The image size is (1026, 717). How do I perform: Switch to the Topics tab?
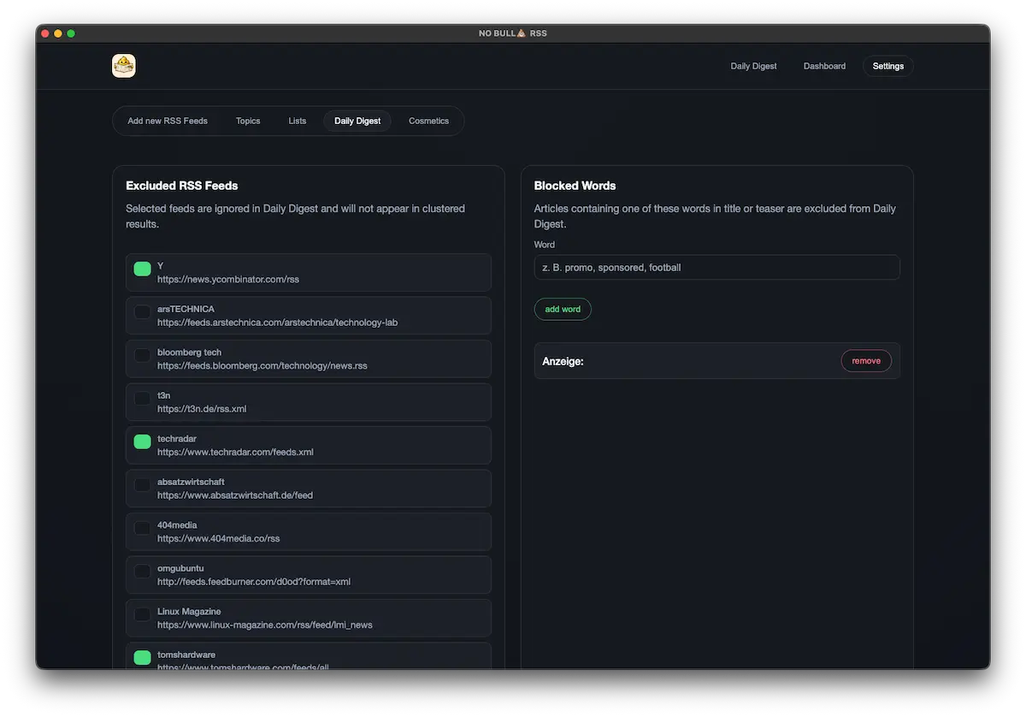click(x=247, y=121)
